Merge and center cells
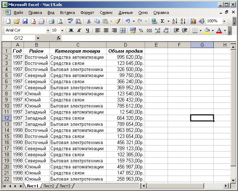 pos(123,30)
